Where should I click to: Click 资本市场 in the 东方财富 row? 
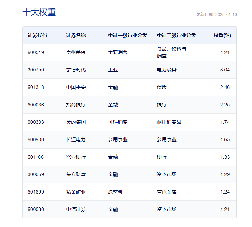pos(166,174)
